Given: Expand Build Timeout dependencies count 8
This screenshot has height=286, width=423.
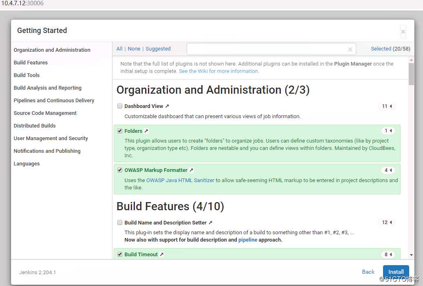Looking at the screenshot, I should pos(388,255).
